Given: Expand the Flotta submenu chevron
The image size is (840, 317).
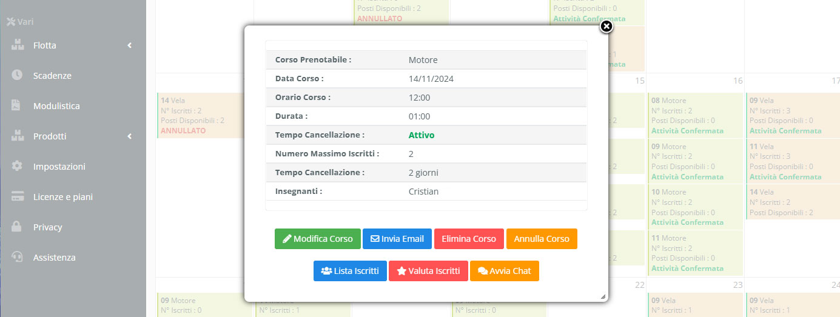Looking at the screenshot, I should click(129, 45).
